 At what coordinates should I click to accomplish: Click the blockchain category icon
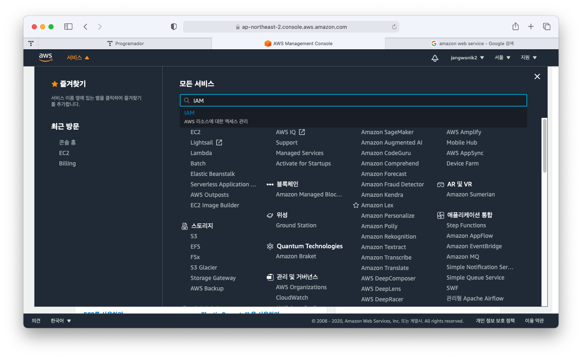(270, 184)
